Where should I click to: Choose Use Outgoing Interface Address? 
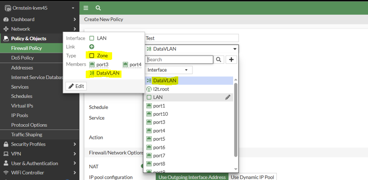point(192,177)
